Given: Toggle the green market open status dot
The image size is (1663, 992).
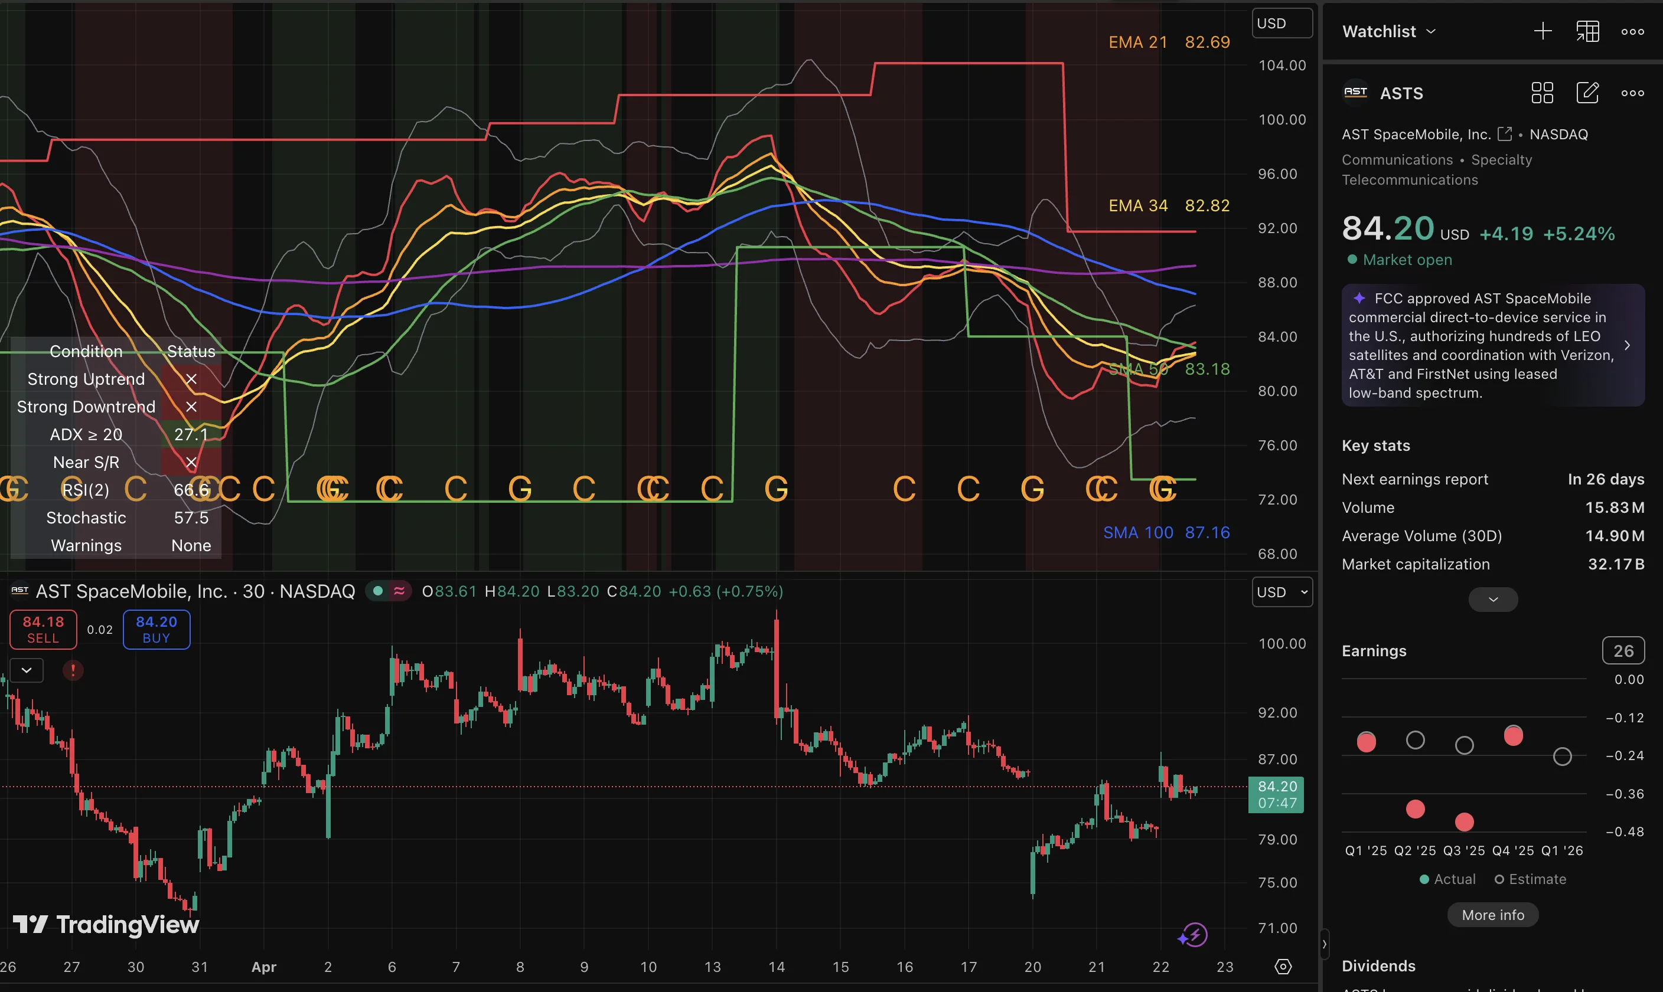Looking at the screenshot, I should (x=377, y=590).
